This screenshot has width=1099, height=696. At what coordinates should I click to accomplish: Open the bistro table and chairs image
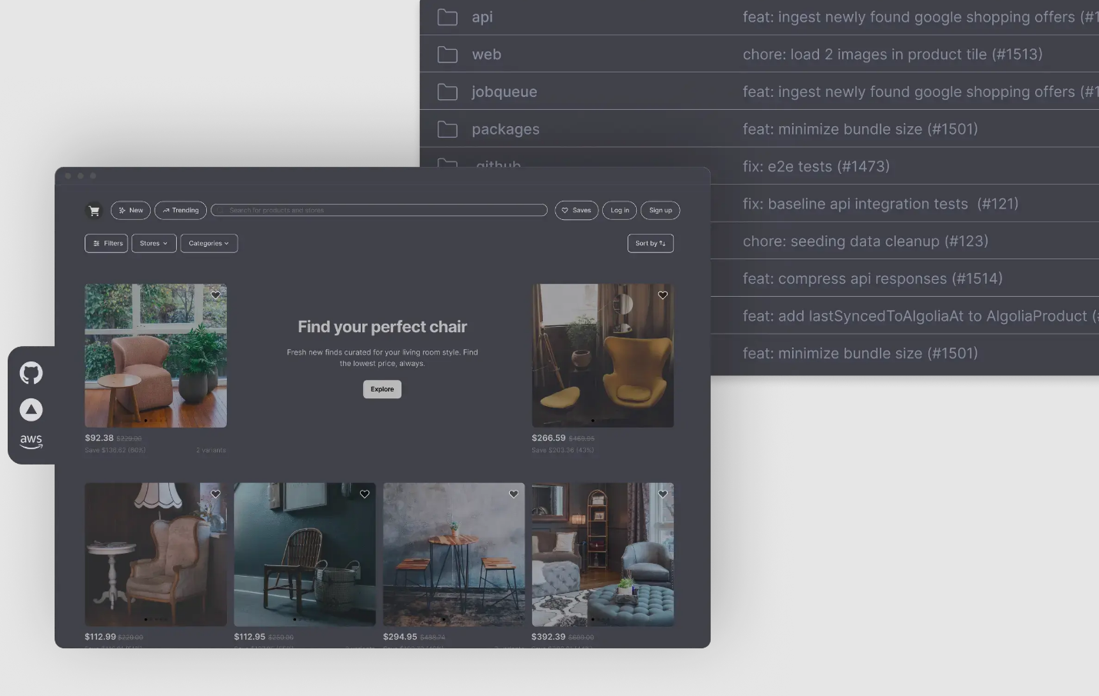pyautogui.click(x=454, y=554)
